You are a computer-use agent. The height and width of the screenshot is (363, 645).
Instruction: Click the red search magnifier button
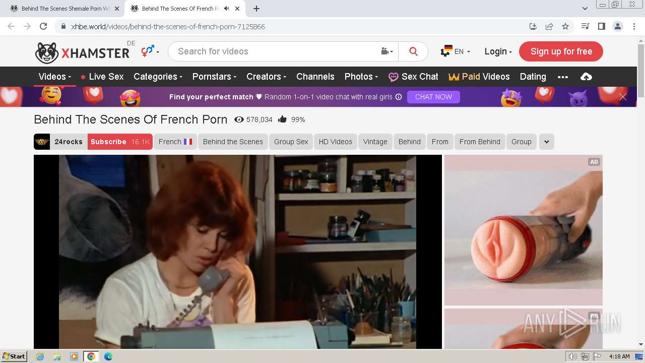pos(413,51)
